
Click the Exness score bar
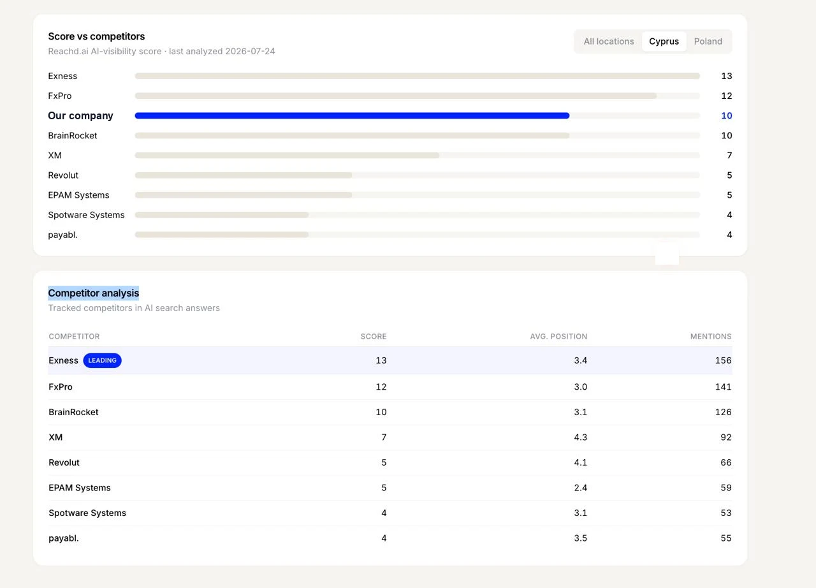pyautogui.click(x=417, y=76)
